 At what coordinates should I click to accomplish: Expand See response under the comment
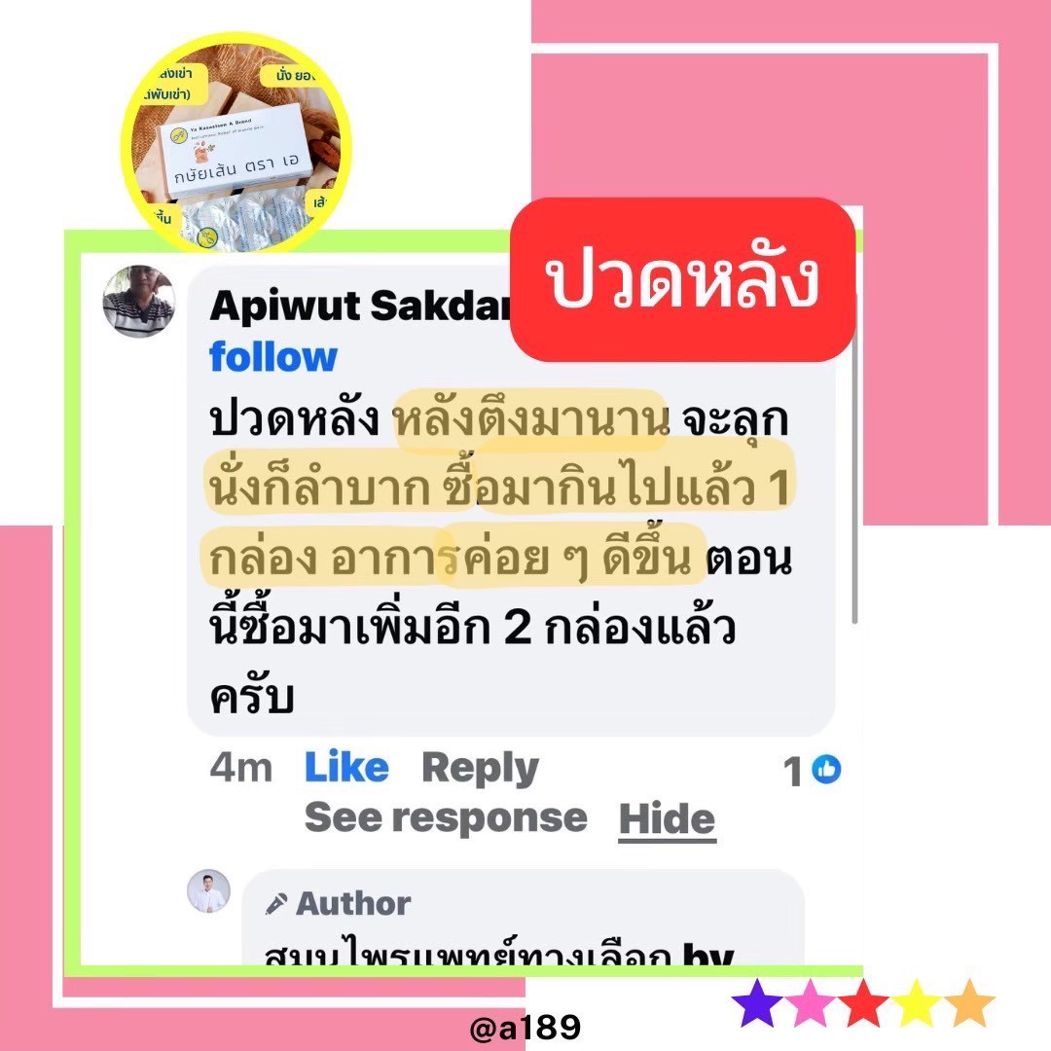coord(446,818)
